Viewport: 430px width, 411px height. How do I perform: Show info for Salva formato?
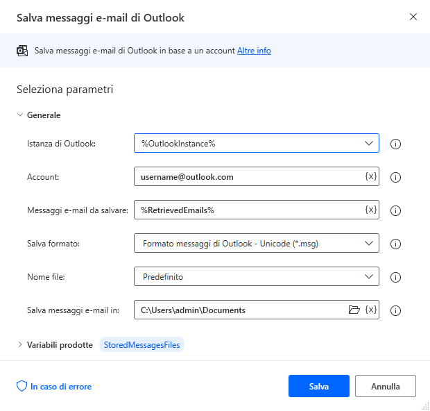(395, 244)
